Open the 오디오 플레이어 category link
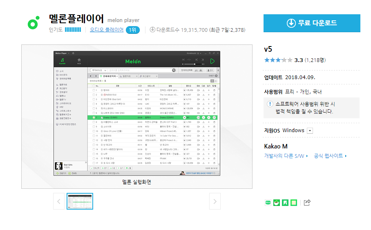Viewport: 371px width, 230px height. click(107, 30)
